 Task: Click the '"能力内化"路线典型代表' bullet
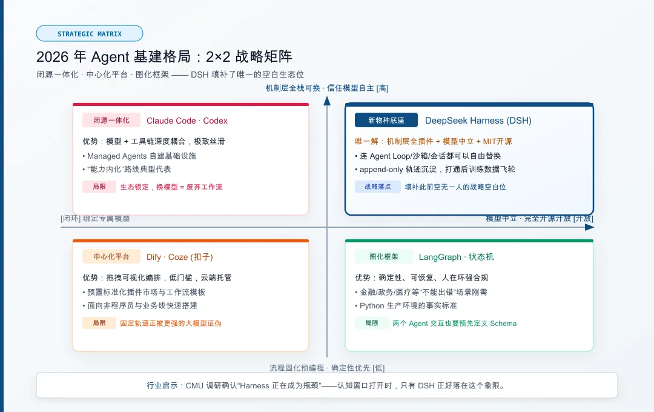tap(127, 169)
